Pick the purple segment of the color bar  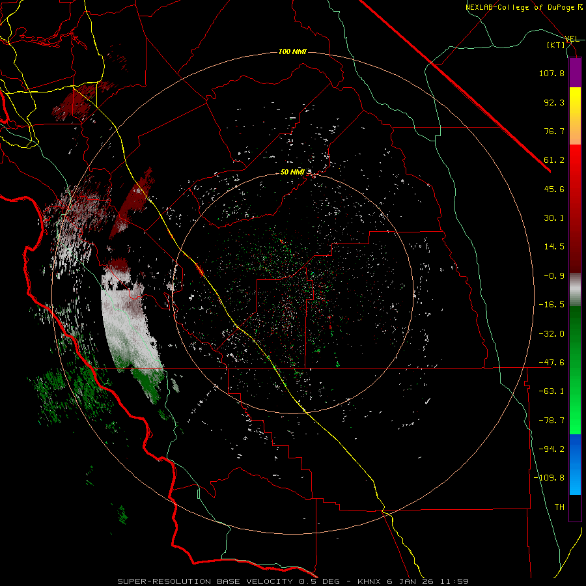point(575,73)
